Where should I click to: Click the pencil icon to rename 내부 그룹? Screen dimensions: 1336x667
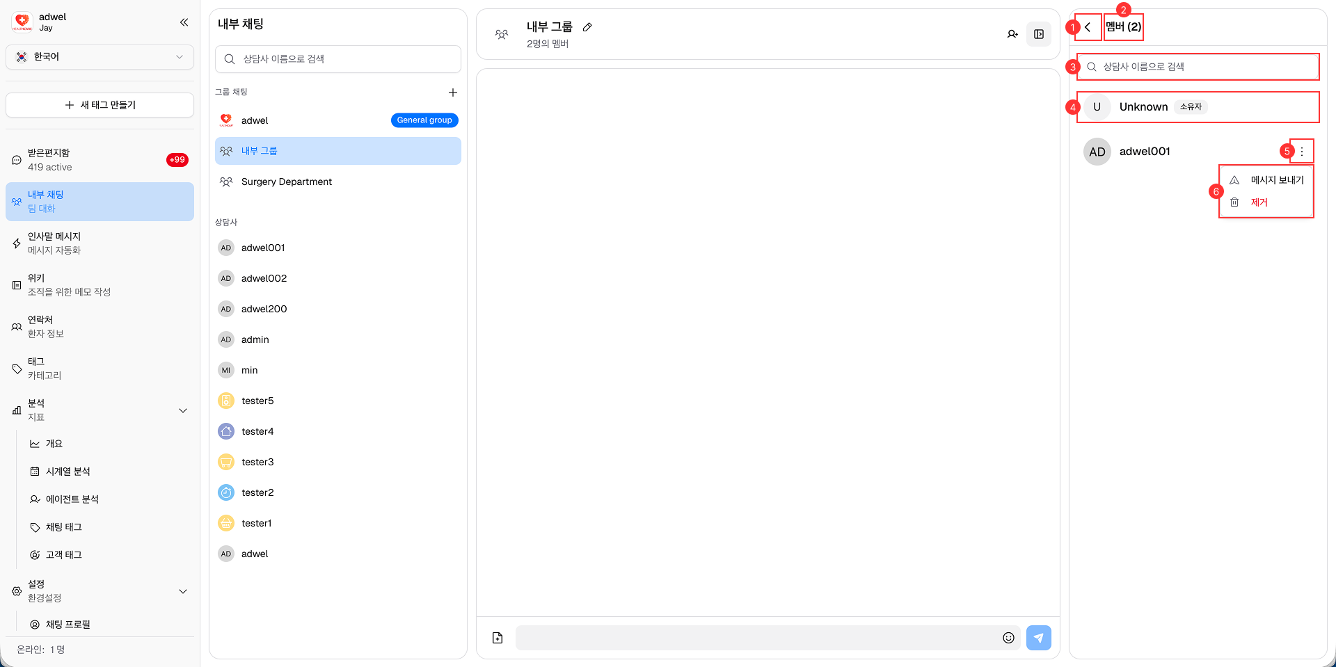coord(587,27)
